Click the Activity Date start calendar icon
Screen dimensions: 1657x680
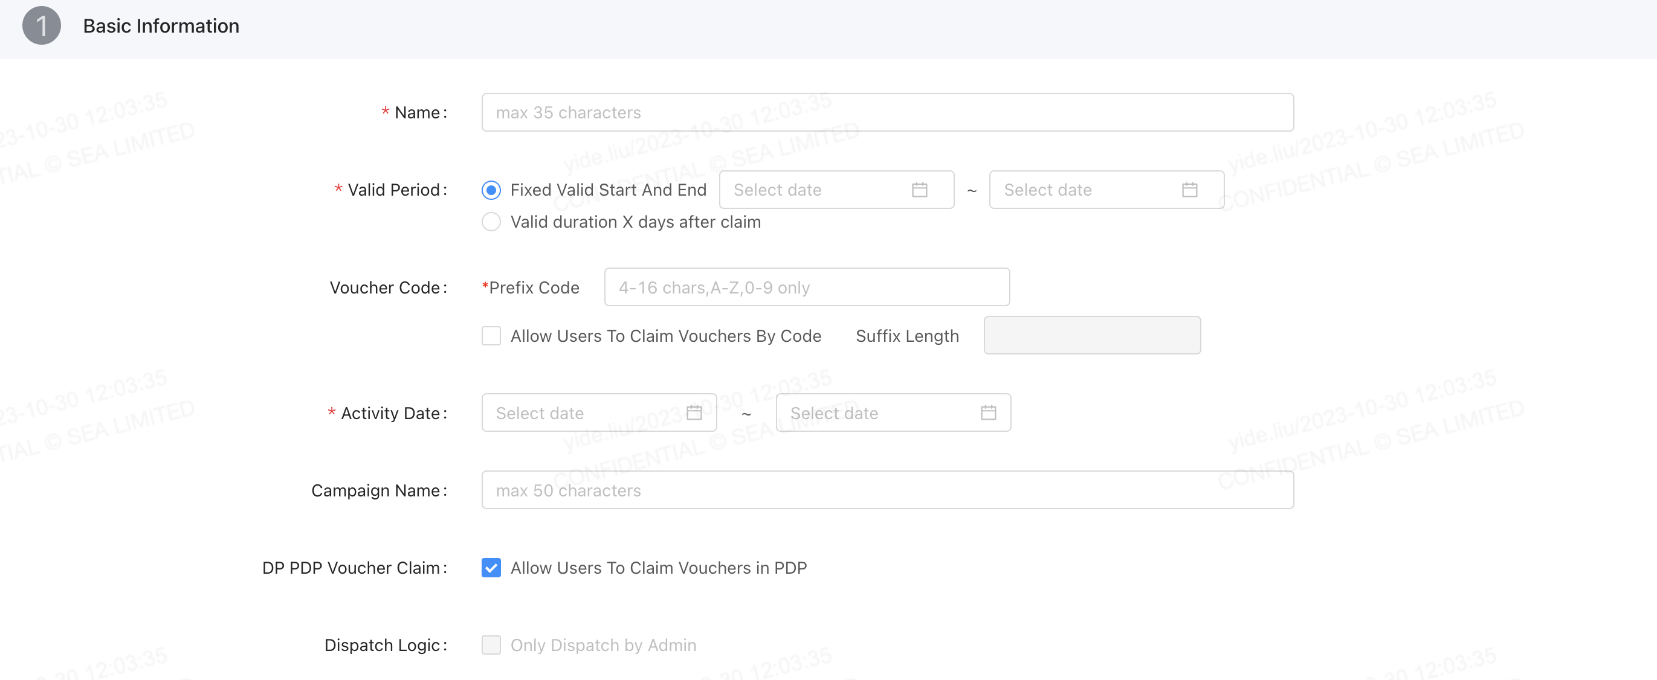click(694, 412)
